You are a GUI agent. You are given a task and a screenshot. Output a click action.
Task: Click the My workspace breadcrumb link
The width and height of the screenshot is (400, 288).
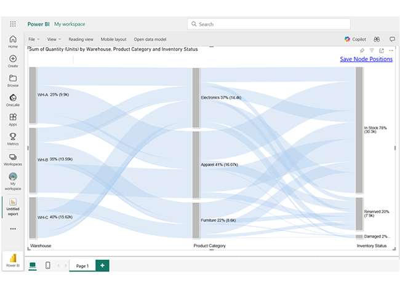pyautogui.click(x=70, y=24)
